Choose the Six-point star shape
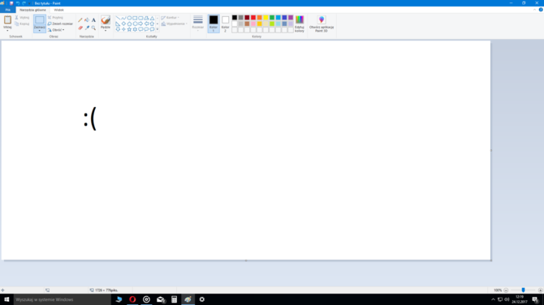Screen dimensions: 544x305 pos(135,29)
